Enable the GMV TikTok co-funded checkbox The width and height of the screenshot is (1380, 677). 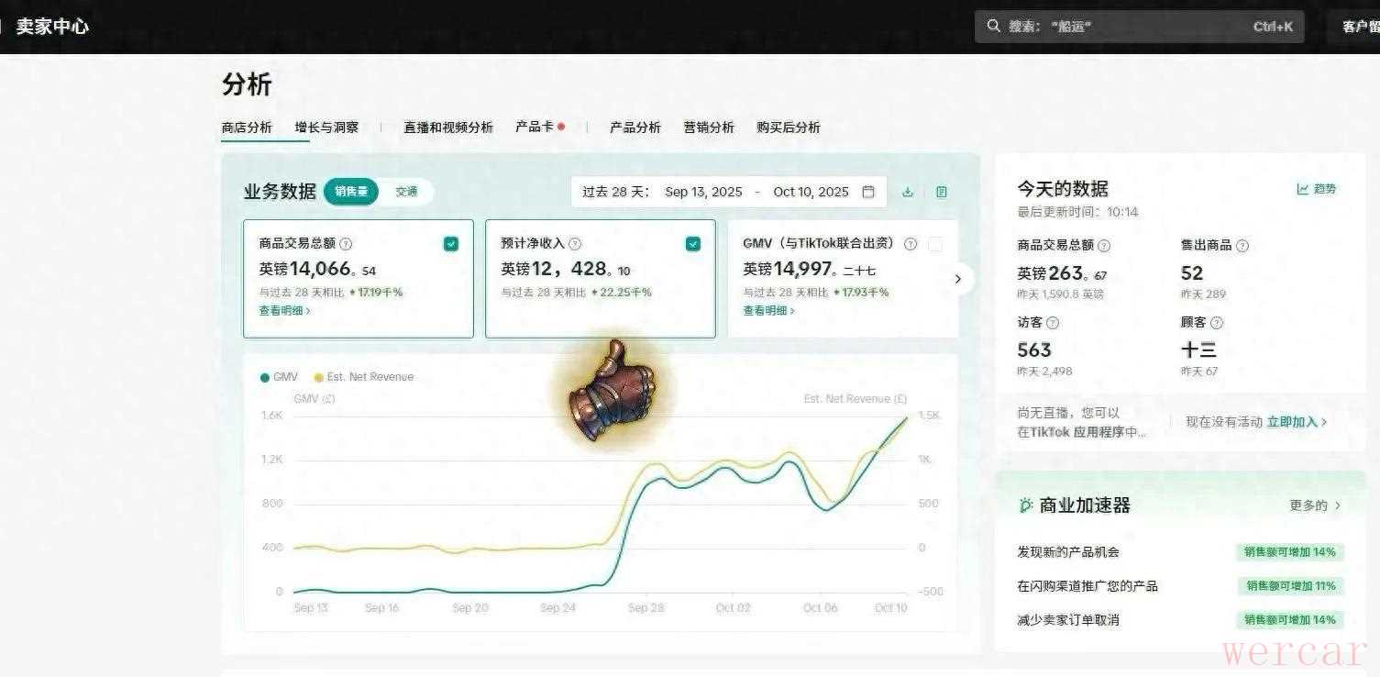935,244
